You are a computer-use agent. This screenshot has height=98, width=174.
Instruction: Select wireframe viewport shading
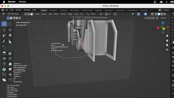156,14
